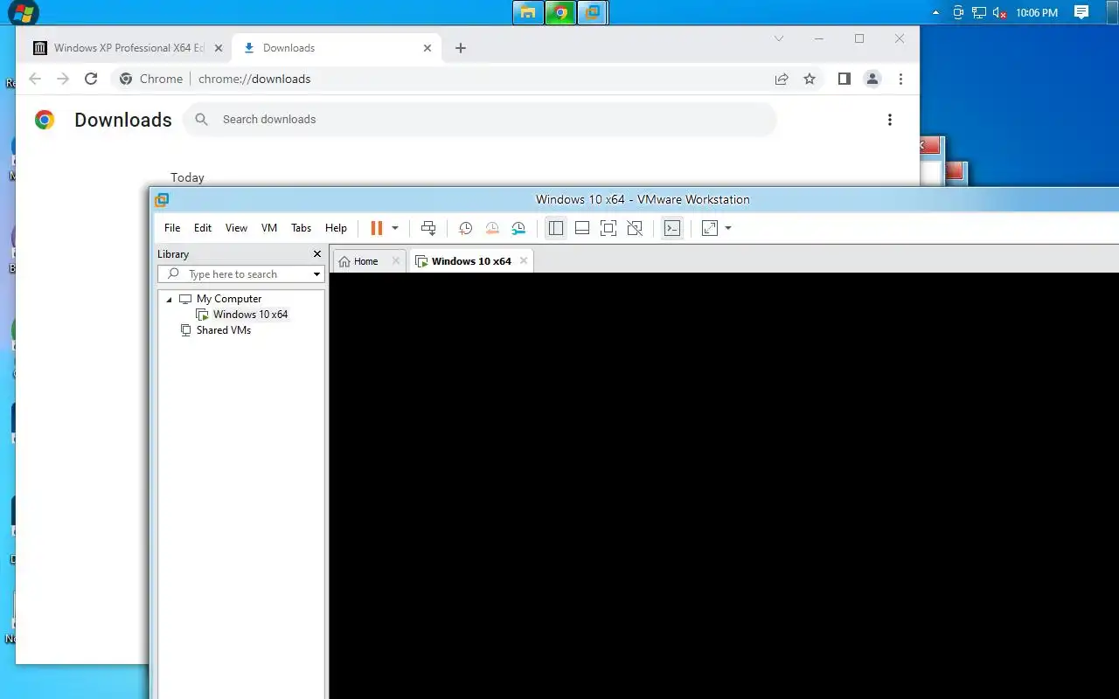Show hidden system tray icons
The width and height of the screenshot is (1119, 699).
point(936,13)
